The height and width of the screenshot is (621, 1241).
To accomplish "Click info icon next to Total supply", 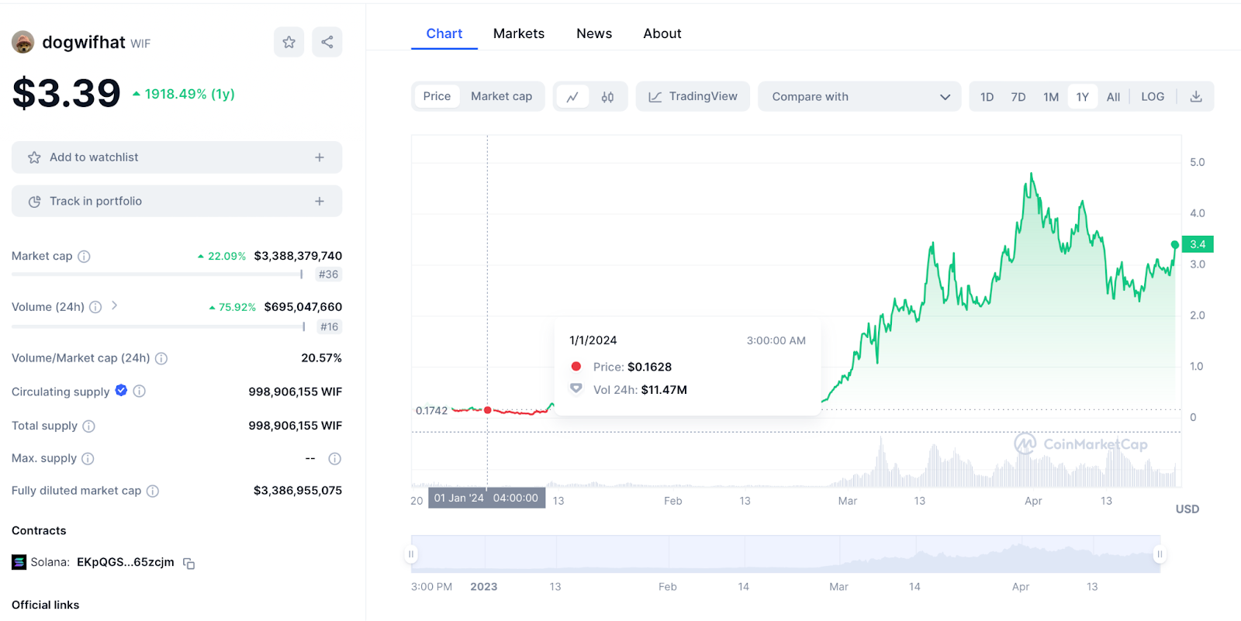I will pos(88,426).
